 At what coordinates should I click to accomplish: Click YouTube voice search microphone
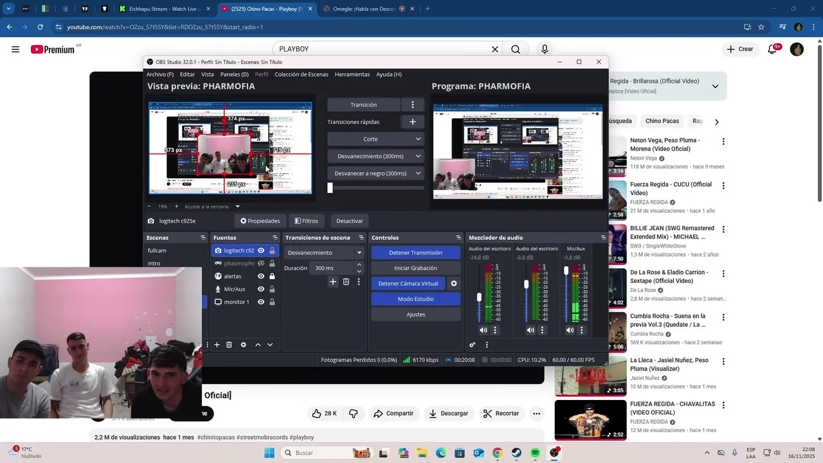click(x=545, y=50)
